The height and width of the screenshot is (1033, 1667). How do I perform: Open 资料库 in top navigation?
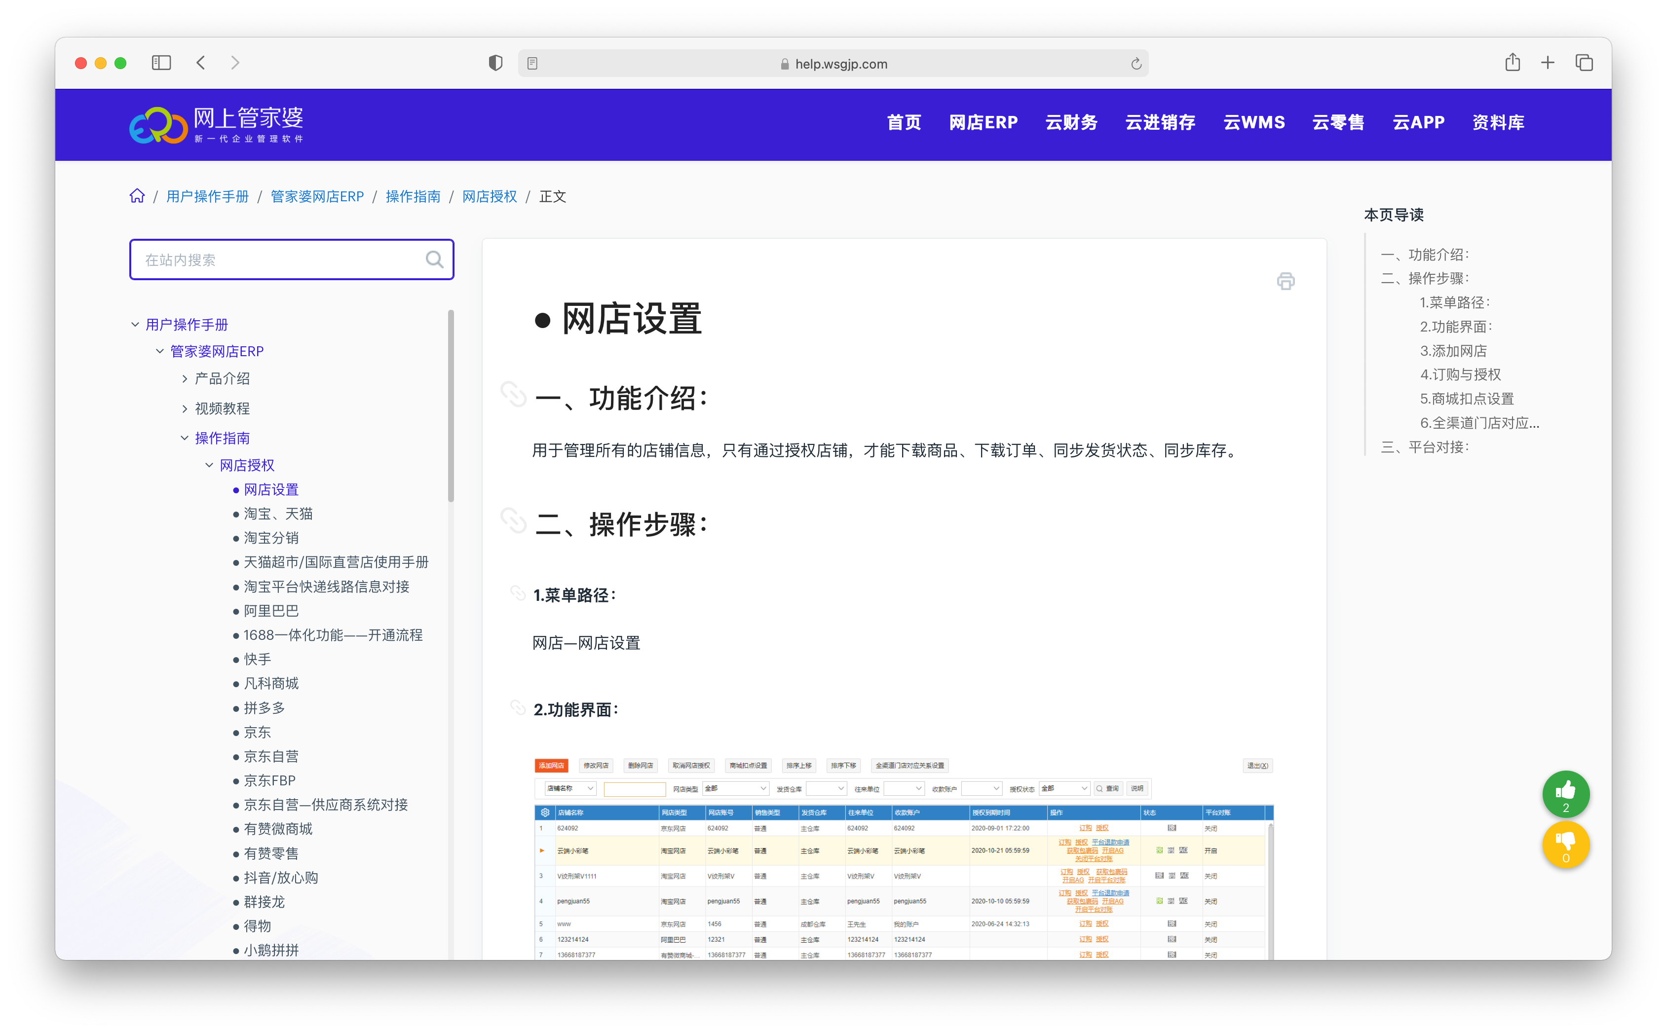(x=1498, y=122)
